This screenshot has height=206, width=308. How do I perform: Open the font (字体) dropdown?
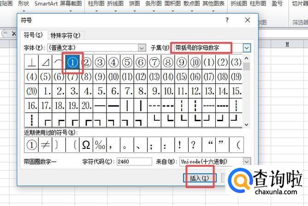142,48
